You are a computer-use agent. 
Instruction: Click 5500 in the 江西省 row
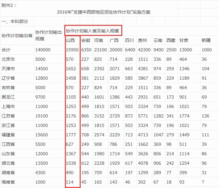(x=40, y=144)
